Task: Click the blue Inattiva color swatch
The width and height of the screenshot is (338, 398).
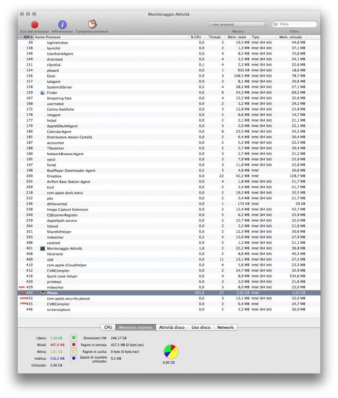Action: pos(74,358)
